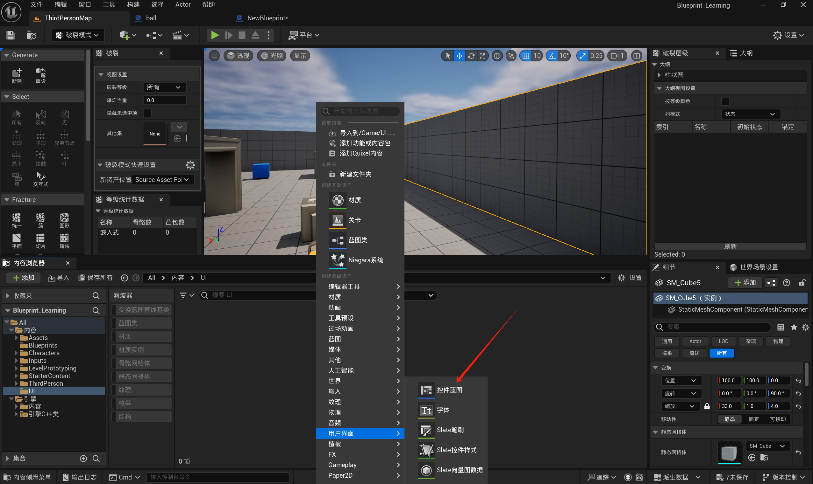Open camera speed setting in viewport
Screen dimensions: 813x484
point(617,56)
